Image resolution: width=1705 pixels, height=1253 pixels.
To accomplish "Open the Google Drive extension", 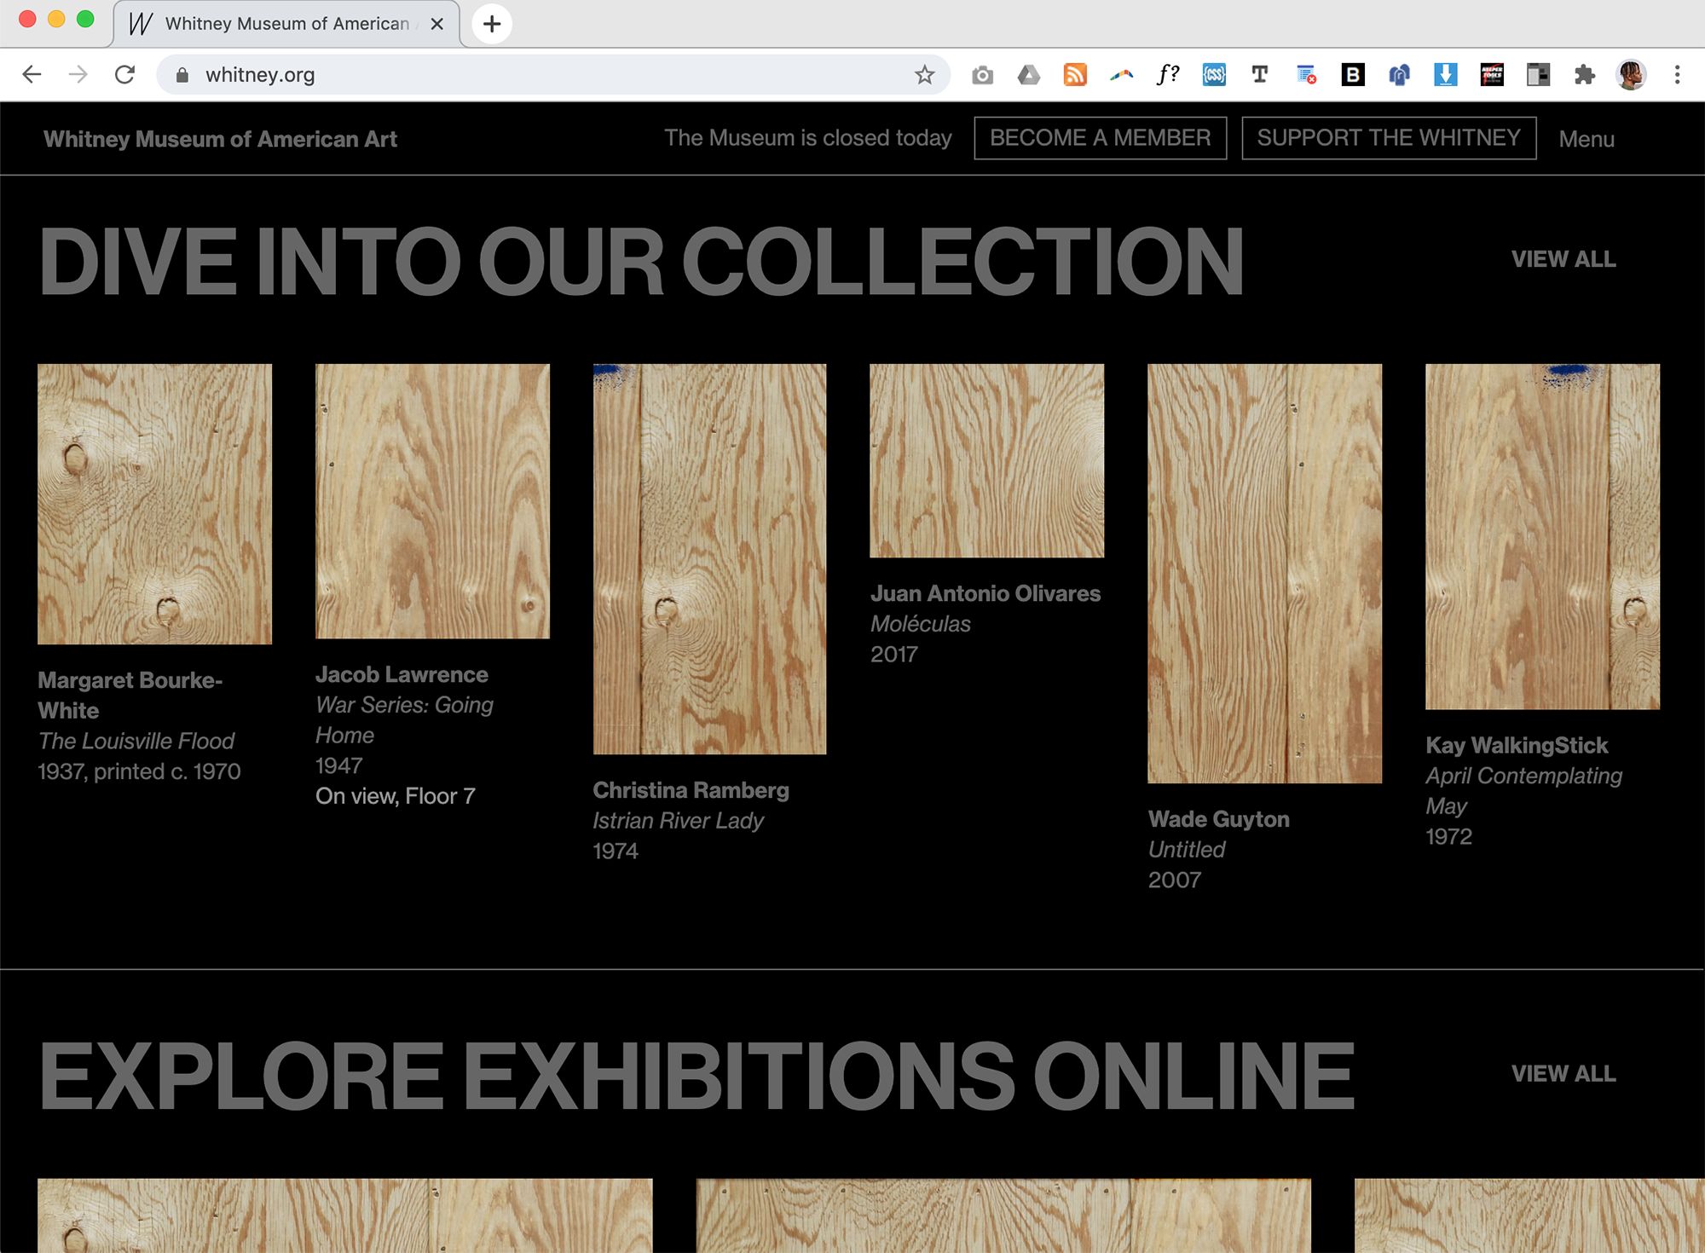I will tap(1029, 75).
